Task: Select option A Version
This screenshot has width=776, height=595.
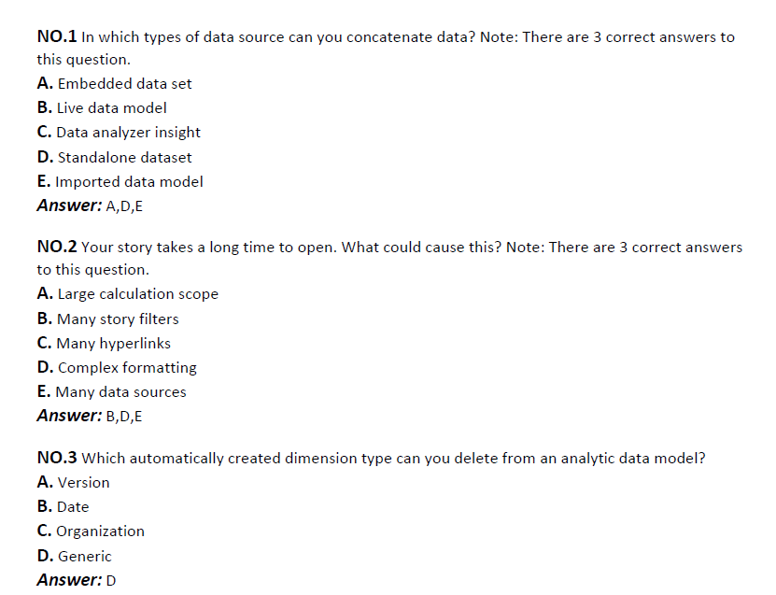Action: (x=73, y=482)
